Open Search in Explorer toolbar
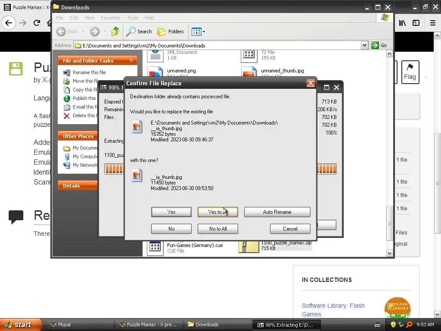The width and height of the screenshot is (441, 331). pyautogui.click(x=139, y=31)
